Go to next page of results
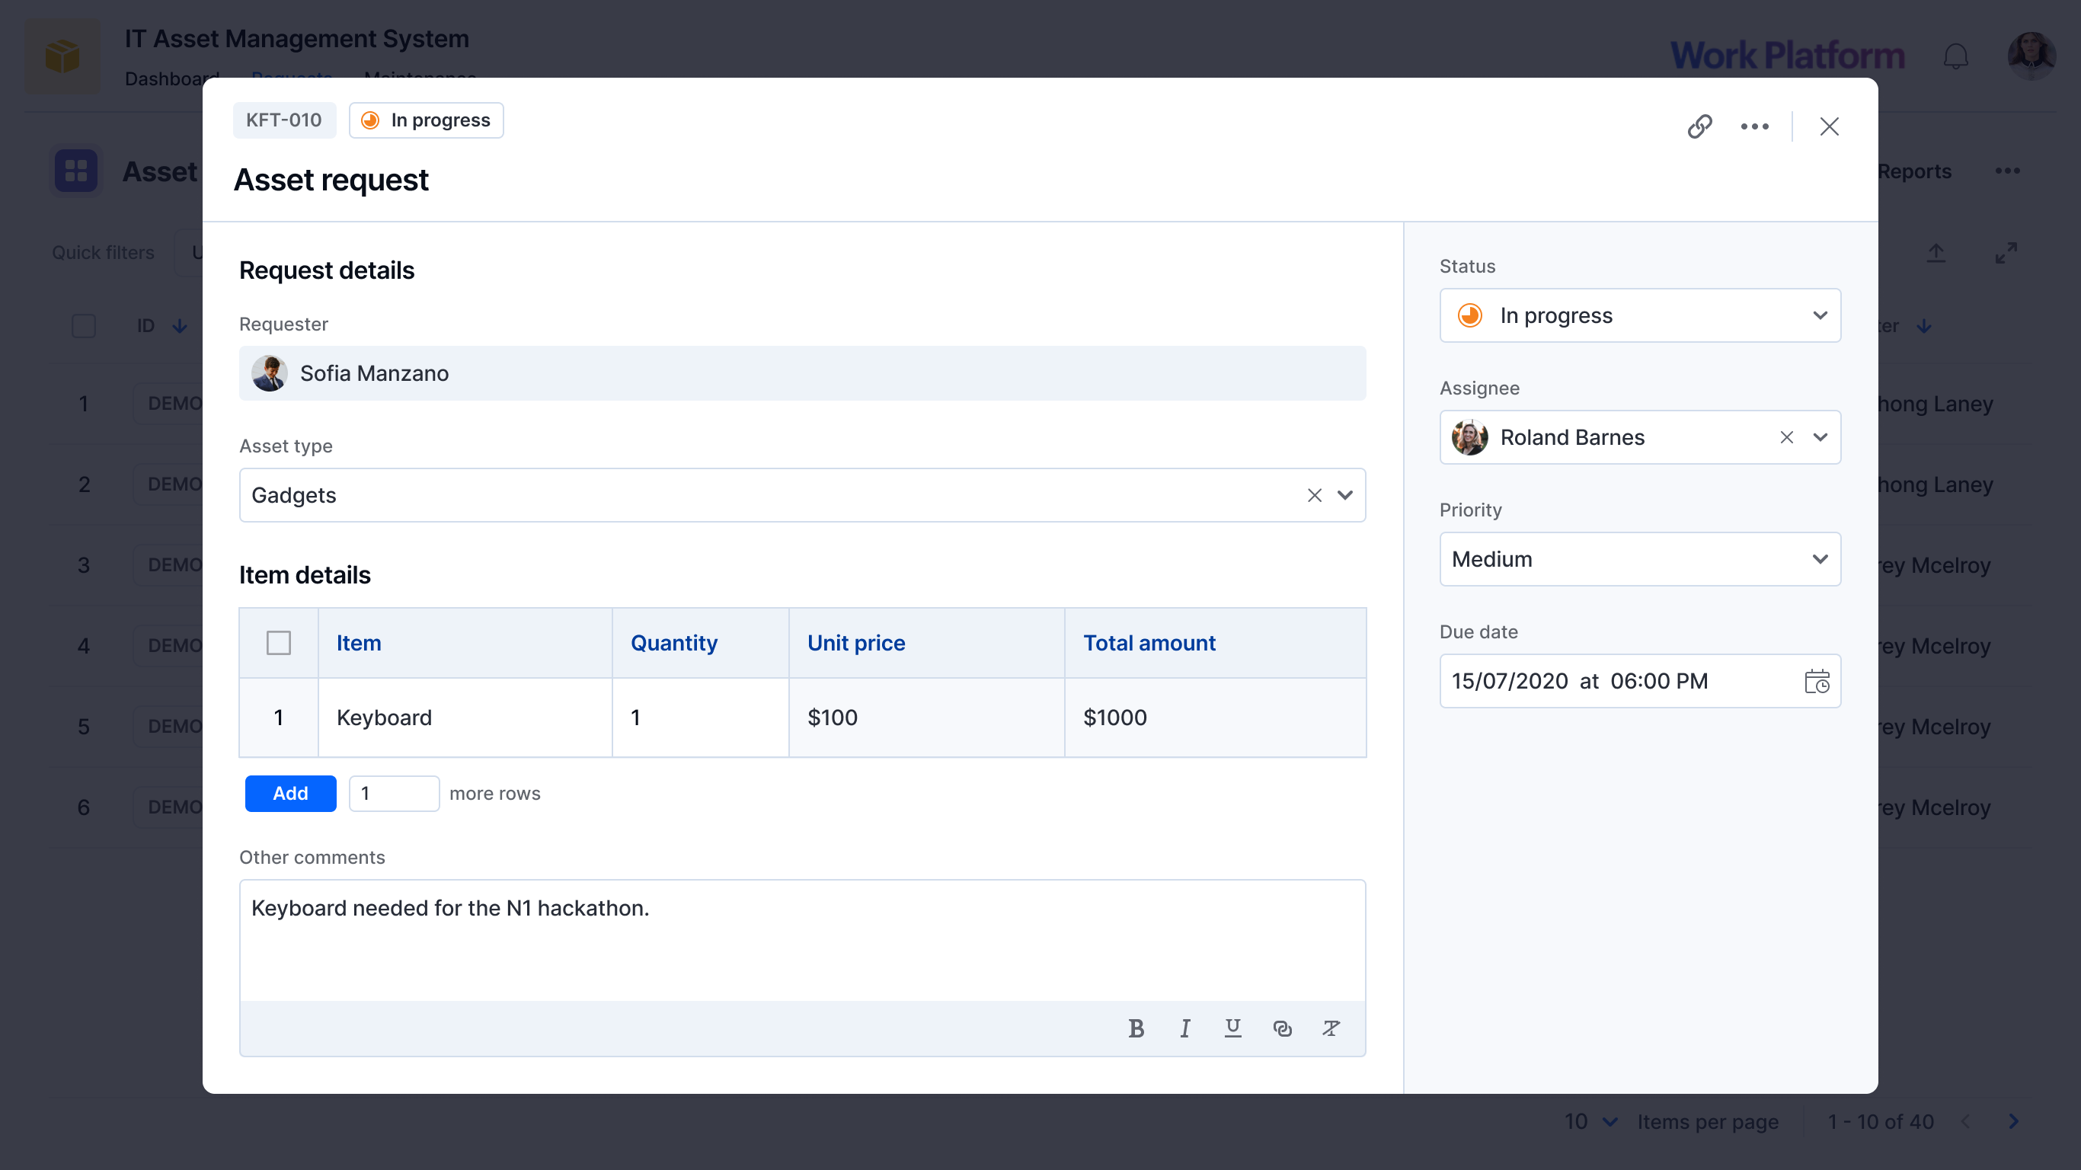Screen dimensions: 2081x1170 pyautogui.click(x=2013, y=1121)
